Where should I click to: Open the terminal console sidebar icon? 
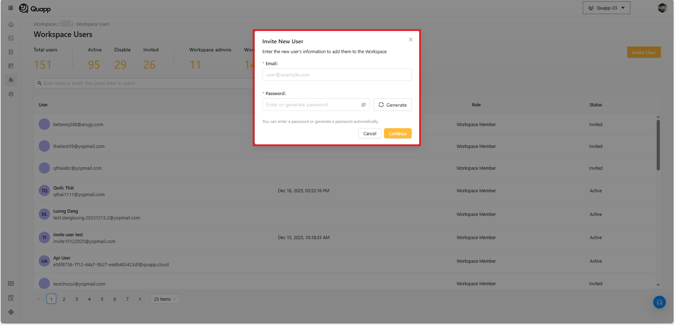click(x=11, y=38)
